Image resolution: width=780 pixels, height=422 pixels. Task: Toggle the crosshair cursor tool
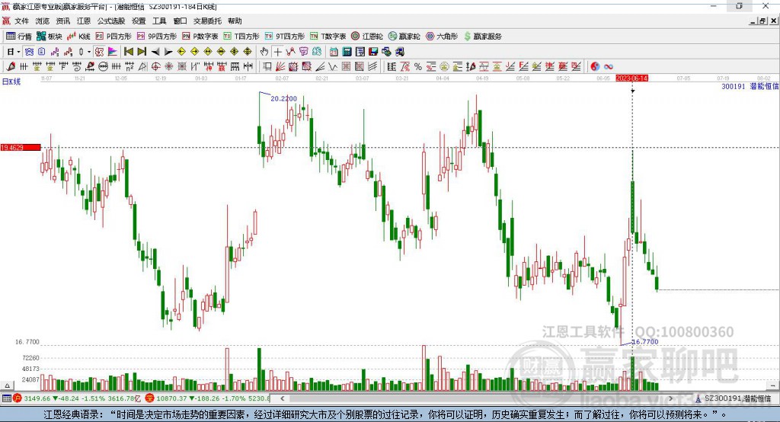[277, 52]
